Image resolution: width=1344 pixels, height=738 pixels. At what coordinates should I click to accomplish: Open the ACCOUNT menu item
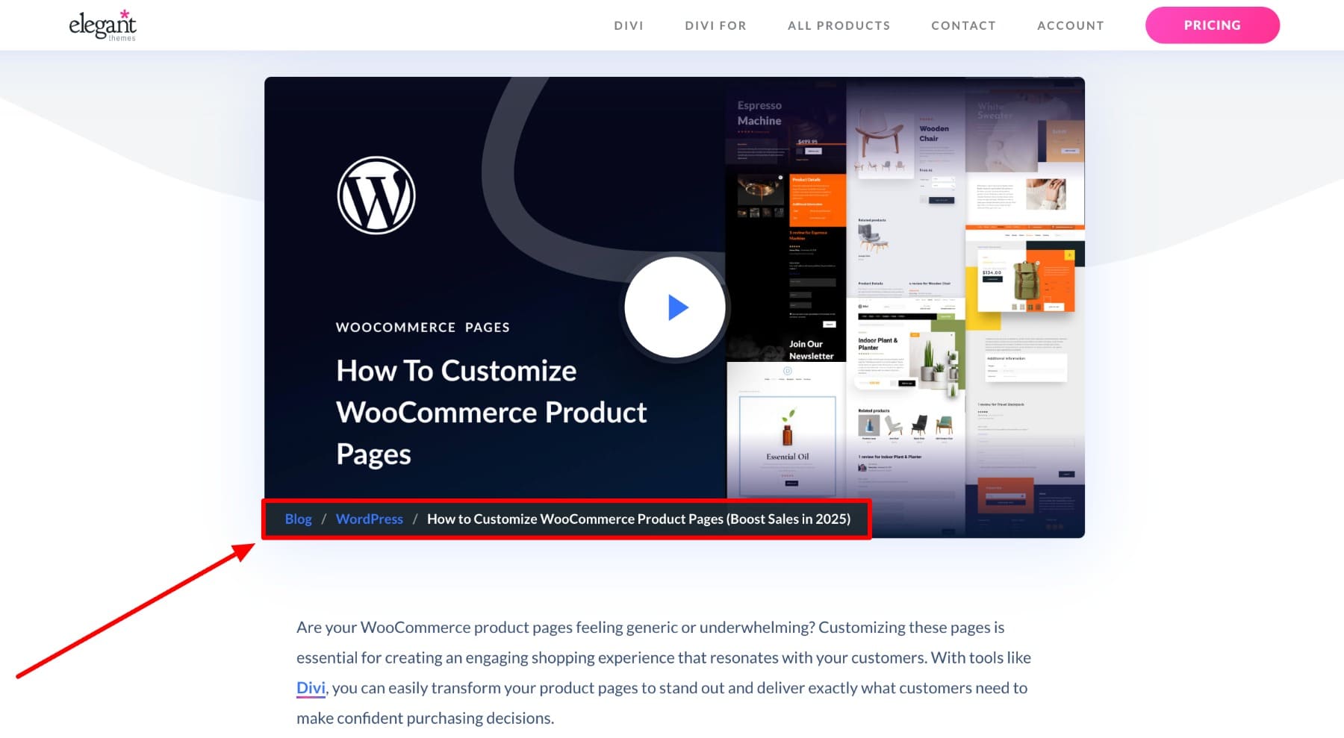[x=1070, y=25]
